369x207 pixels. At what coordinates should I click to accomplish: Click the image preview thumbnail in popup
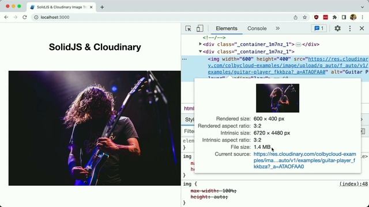click(278, 98)
